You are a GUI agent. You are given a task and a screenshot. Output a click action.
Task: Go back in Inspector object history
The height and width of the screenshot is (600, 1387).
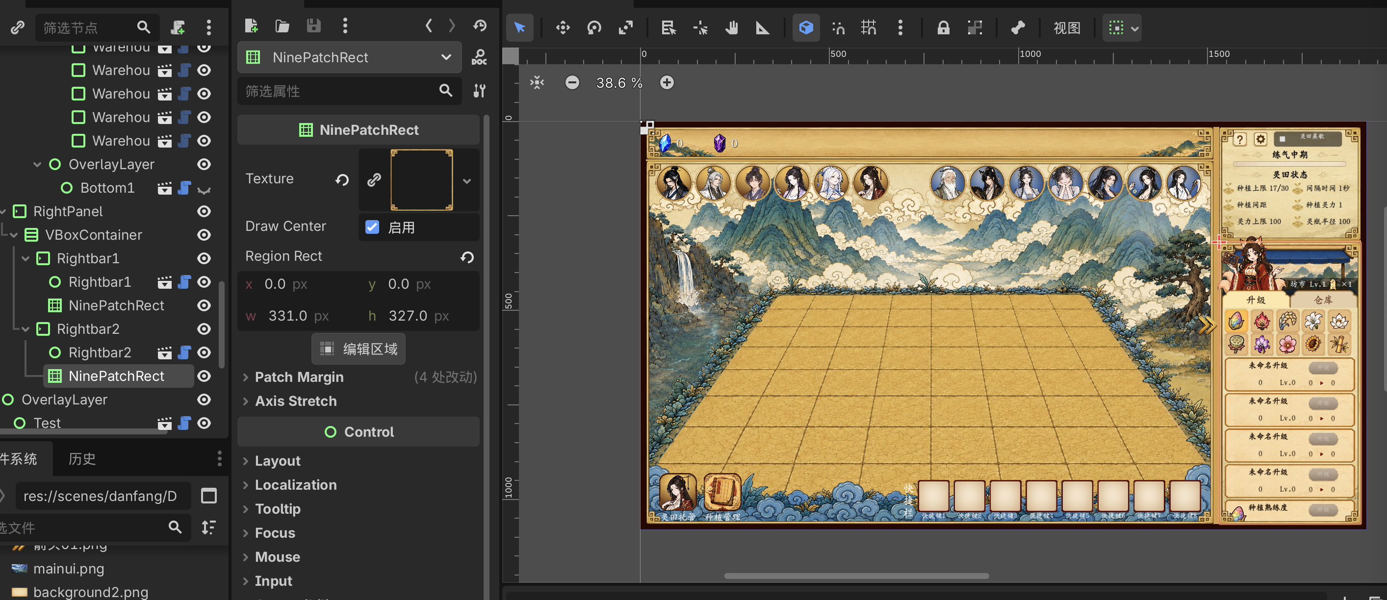429,25
